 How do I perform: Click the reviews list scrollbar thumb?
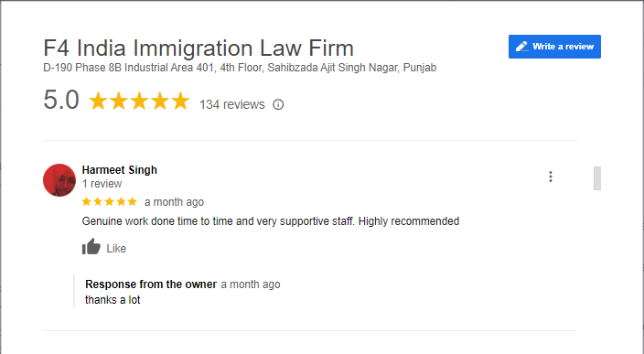tap(597, 178)
